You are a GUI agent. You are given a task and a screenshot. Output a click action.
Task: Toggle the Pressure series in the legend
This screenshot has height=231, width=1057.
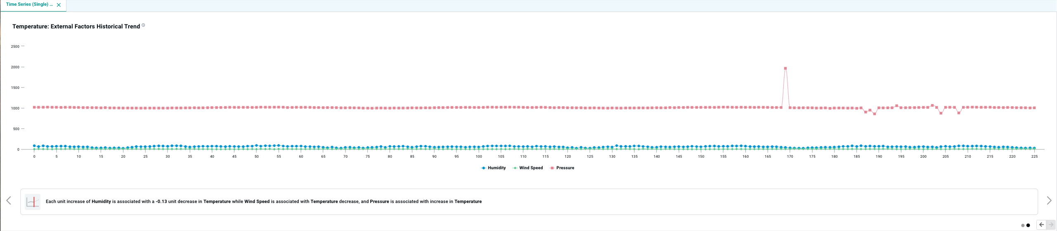[x=565, y=168]
